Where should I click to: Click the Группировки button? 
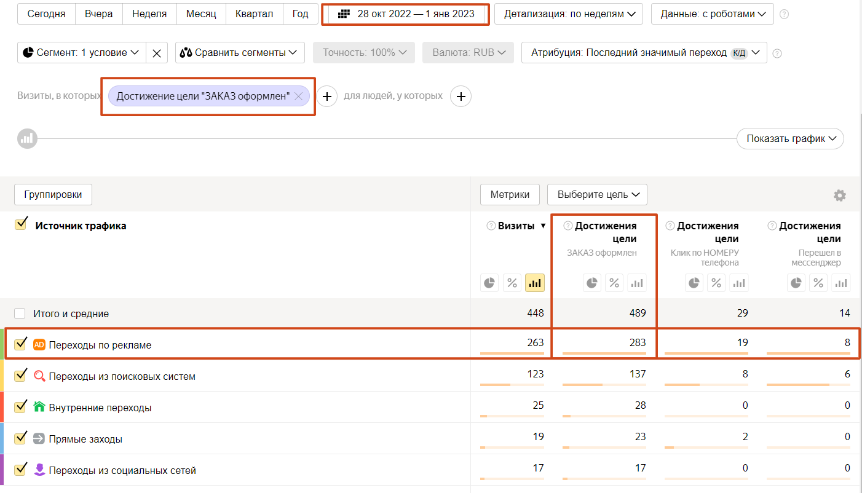tap(53, 195)
